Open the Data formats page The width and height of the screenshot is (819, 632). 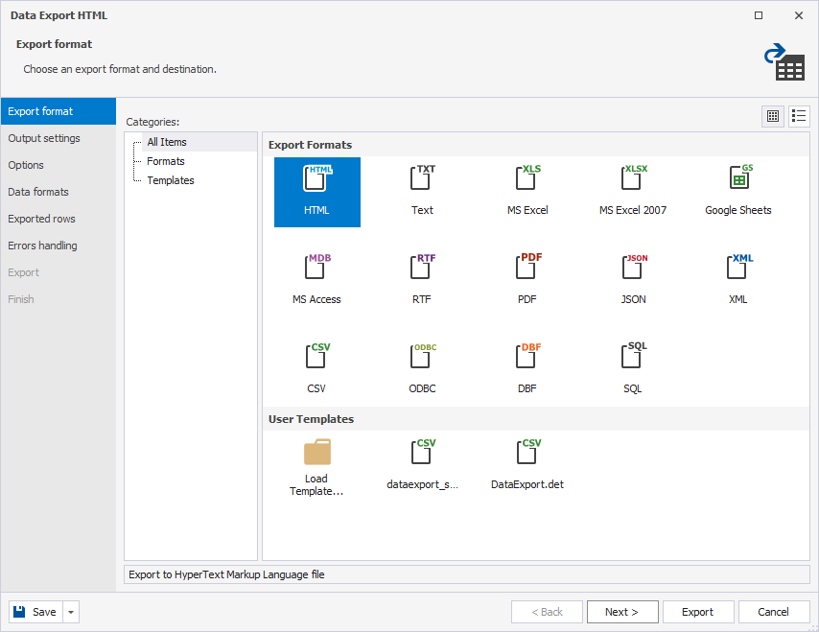click(38, 192)
